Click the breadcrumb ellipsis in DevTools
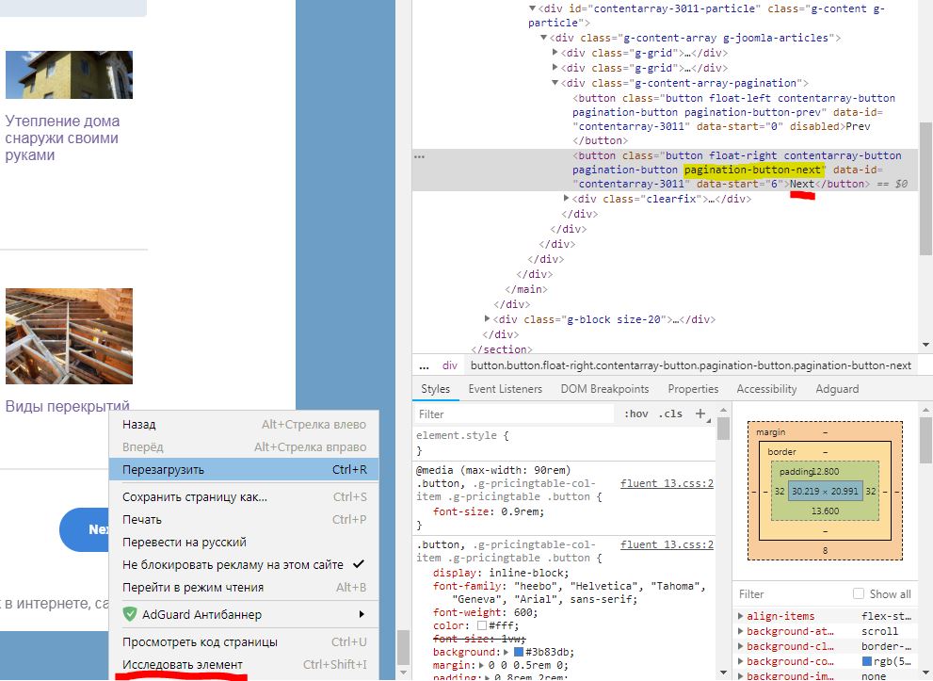The image size is (933, 681). click(424, 365)
